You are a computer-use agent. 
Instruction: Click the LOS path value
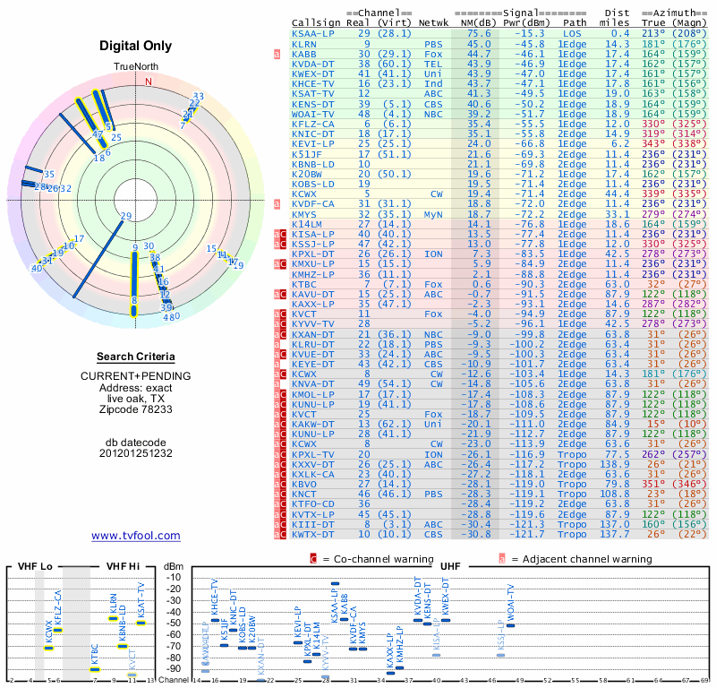[x=572, y=34]
